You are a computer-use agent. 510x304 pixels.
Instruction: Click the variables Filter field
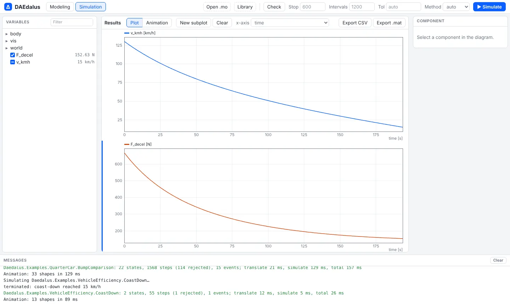(72, 22)
